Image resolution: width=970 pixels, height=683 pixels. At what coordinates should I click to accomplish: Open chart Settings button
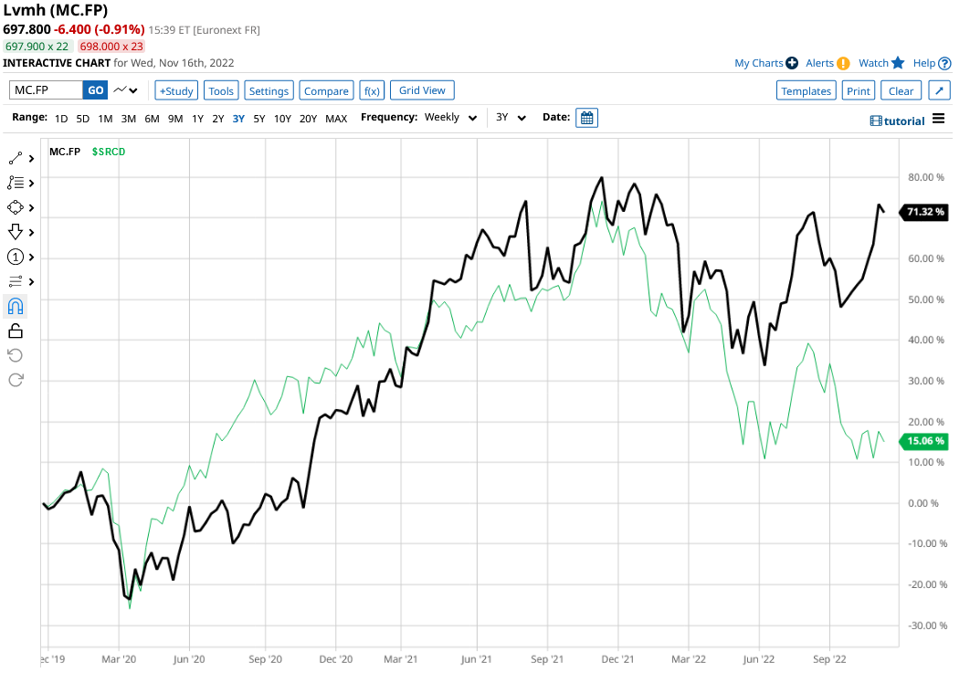269,90
